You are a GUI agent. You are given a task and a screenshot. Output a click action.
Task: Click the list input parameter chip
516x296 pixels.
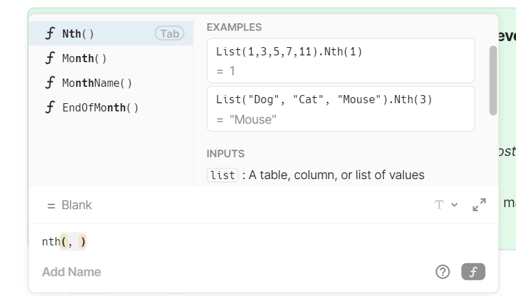pos(223,175)
